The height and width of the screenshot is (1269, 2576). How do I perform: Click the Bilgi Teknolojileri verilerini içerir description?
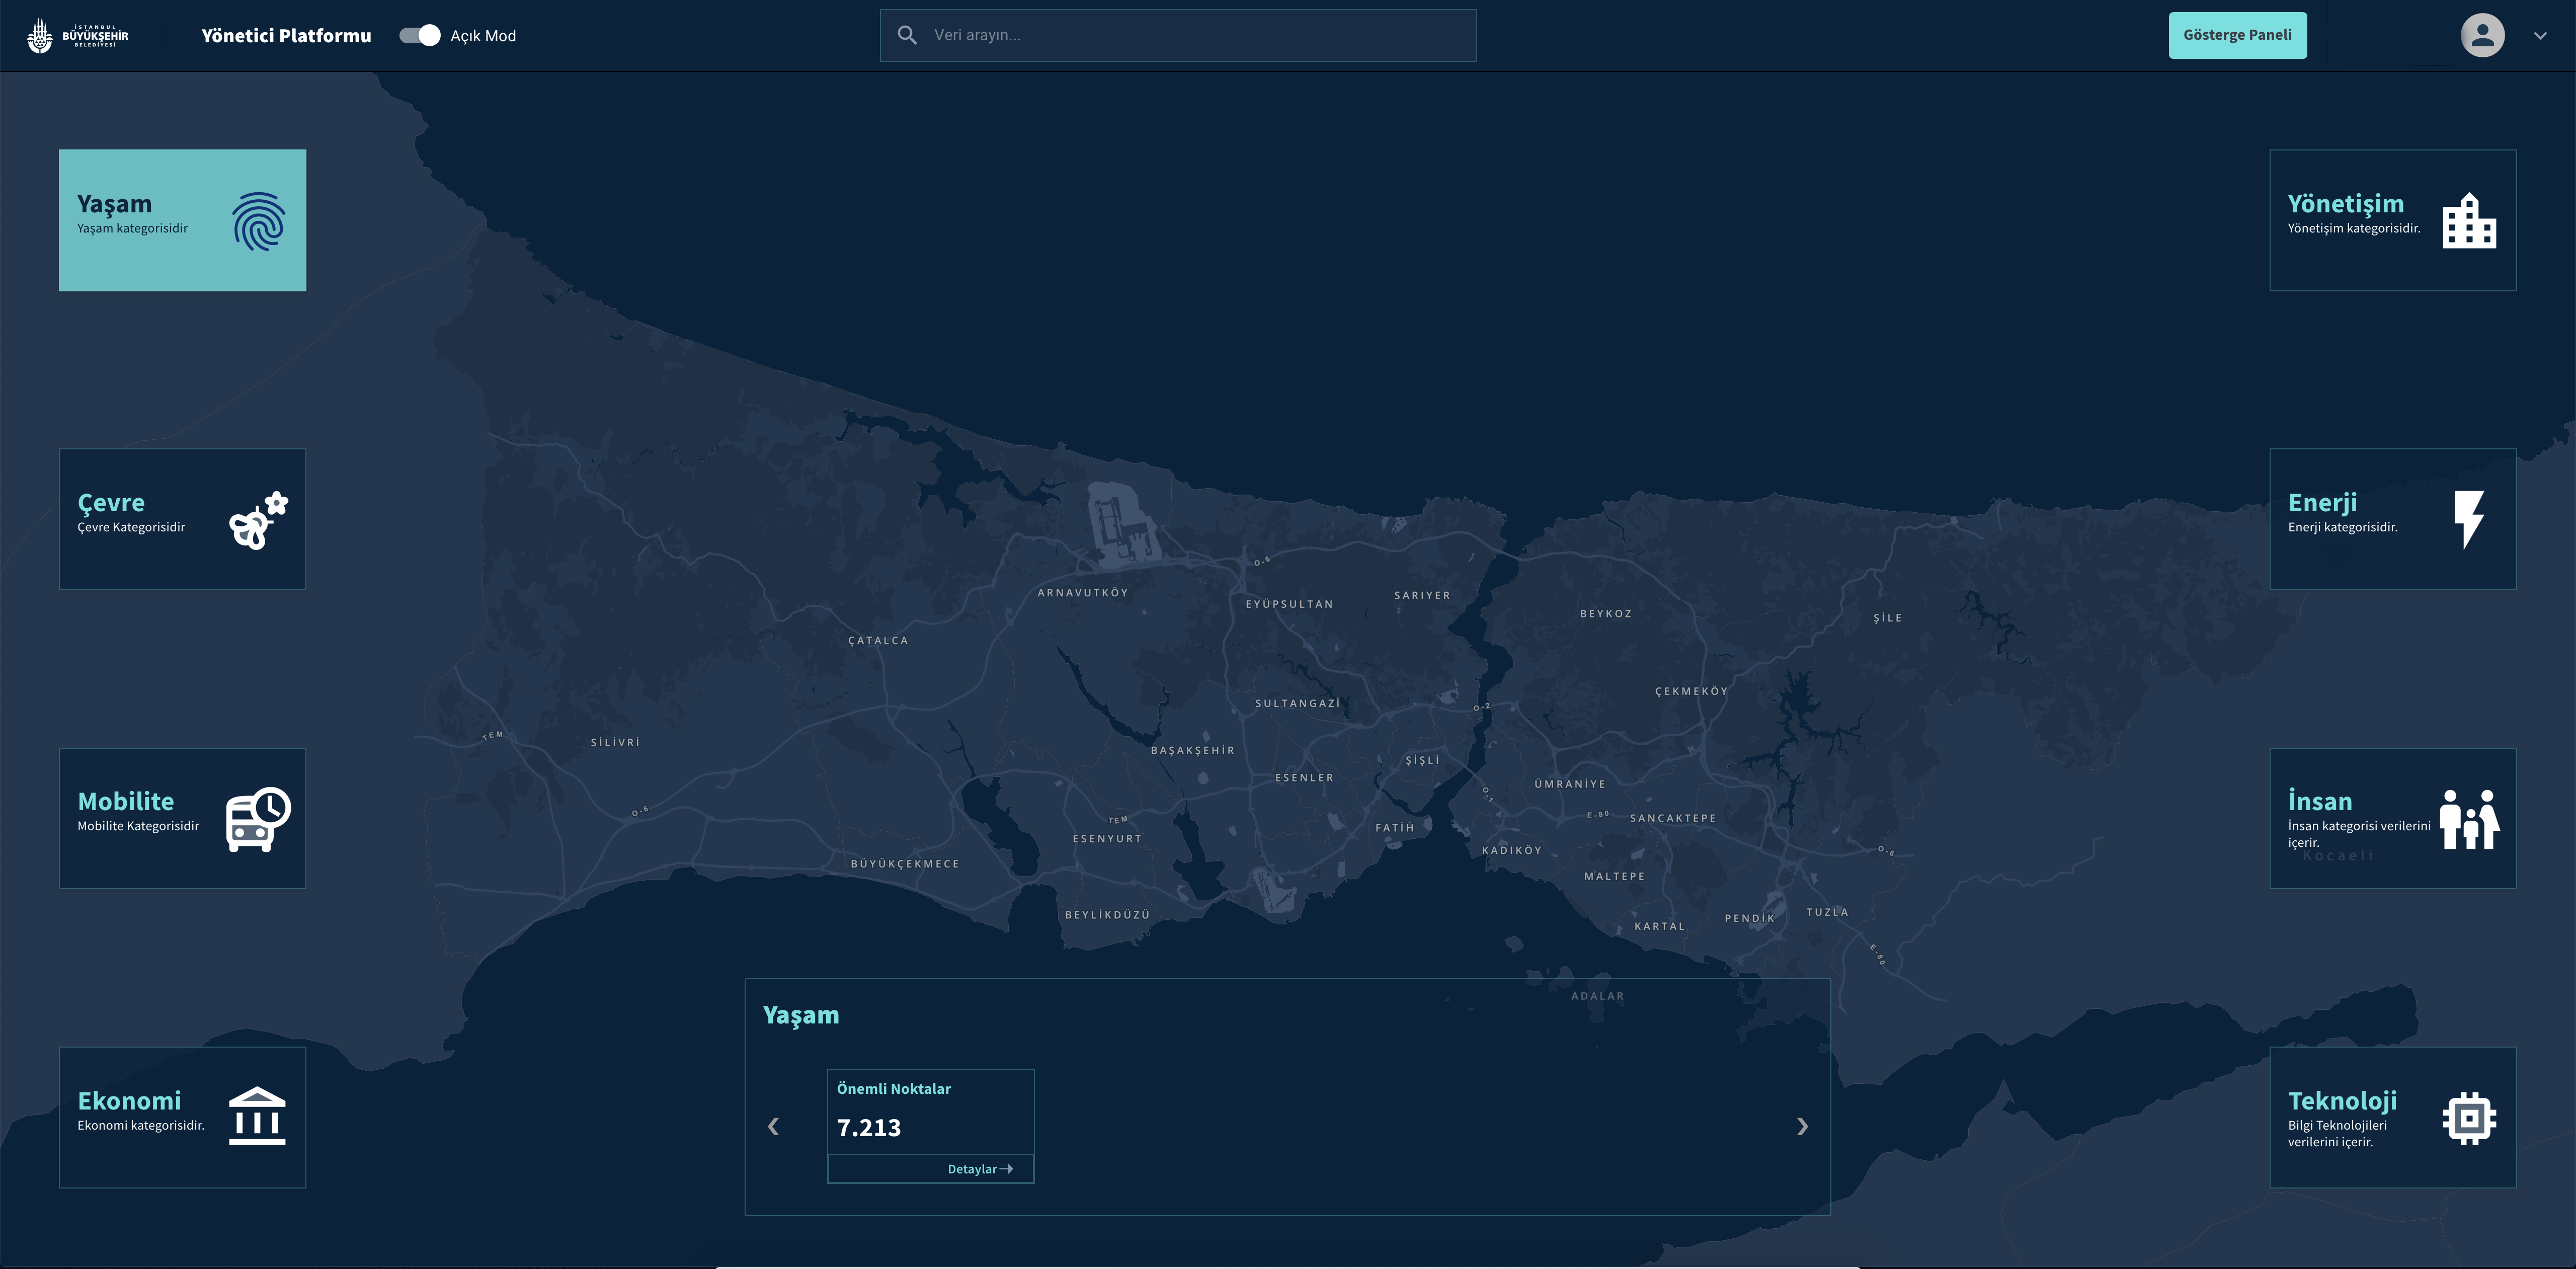point(2337,1134)
